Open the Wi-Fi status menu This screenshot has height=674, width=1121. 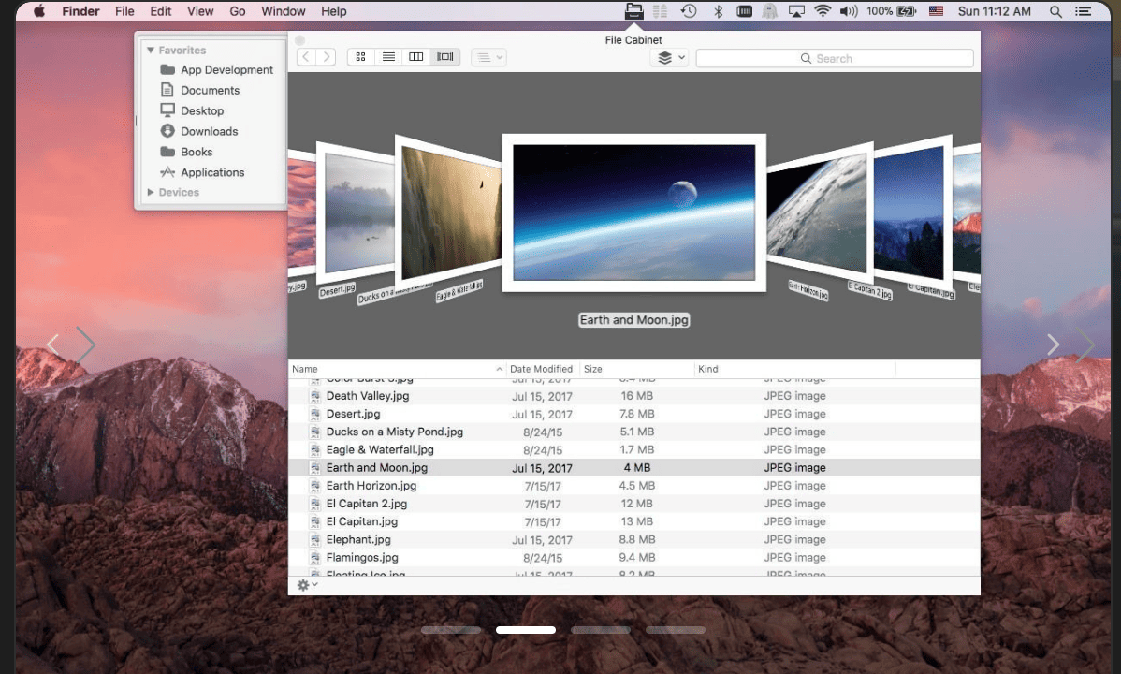click(823, 11)
